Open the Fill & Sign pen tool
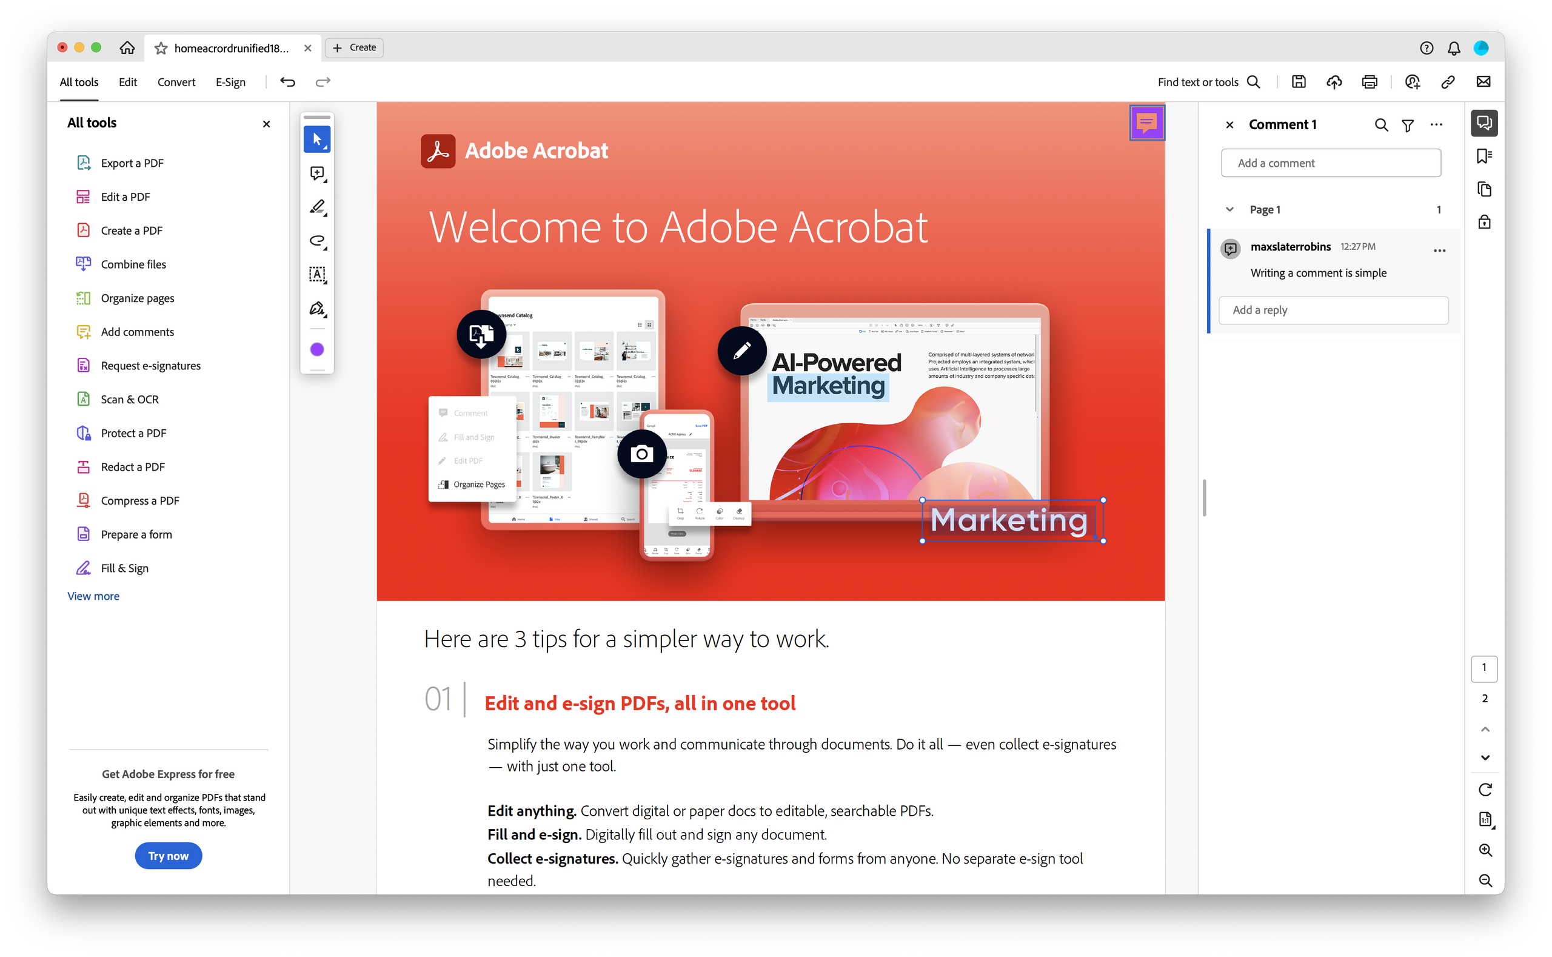Screen dimensions: 1552x957 click(x=317, y=309)
